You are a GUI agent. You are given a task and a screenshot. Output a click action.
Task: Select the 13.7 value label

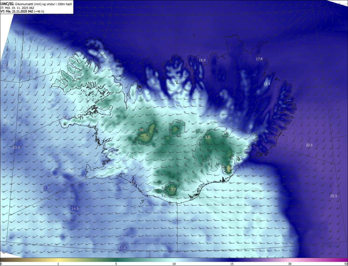pyautogui.click(x=45, y=188)
